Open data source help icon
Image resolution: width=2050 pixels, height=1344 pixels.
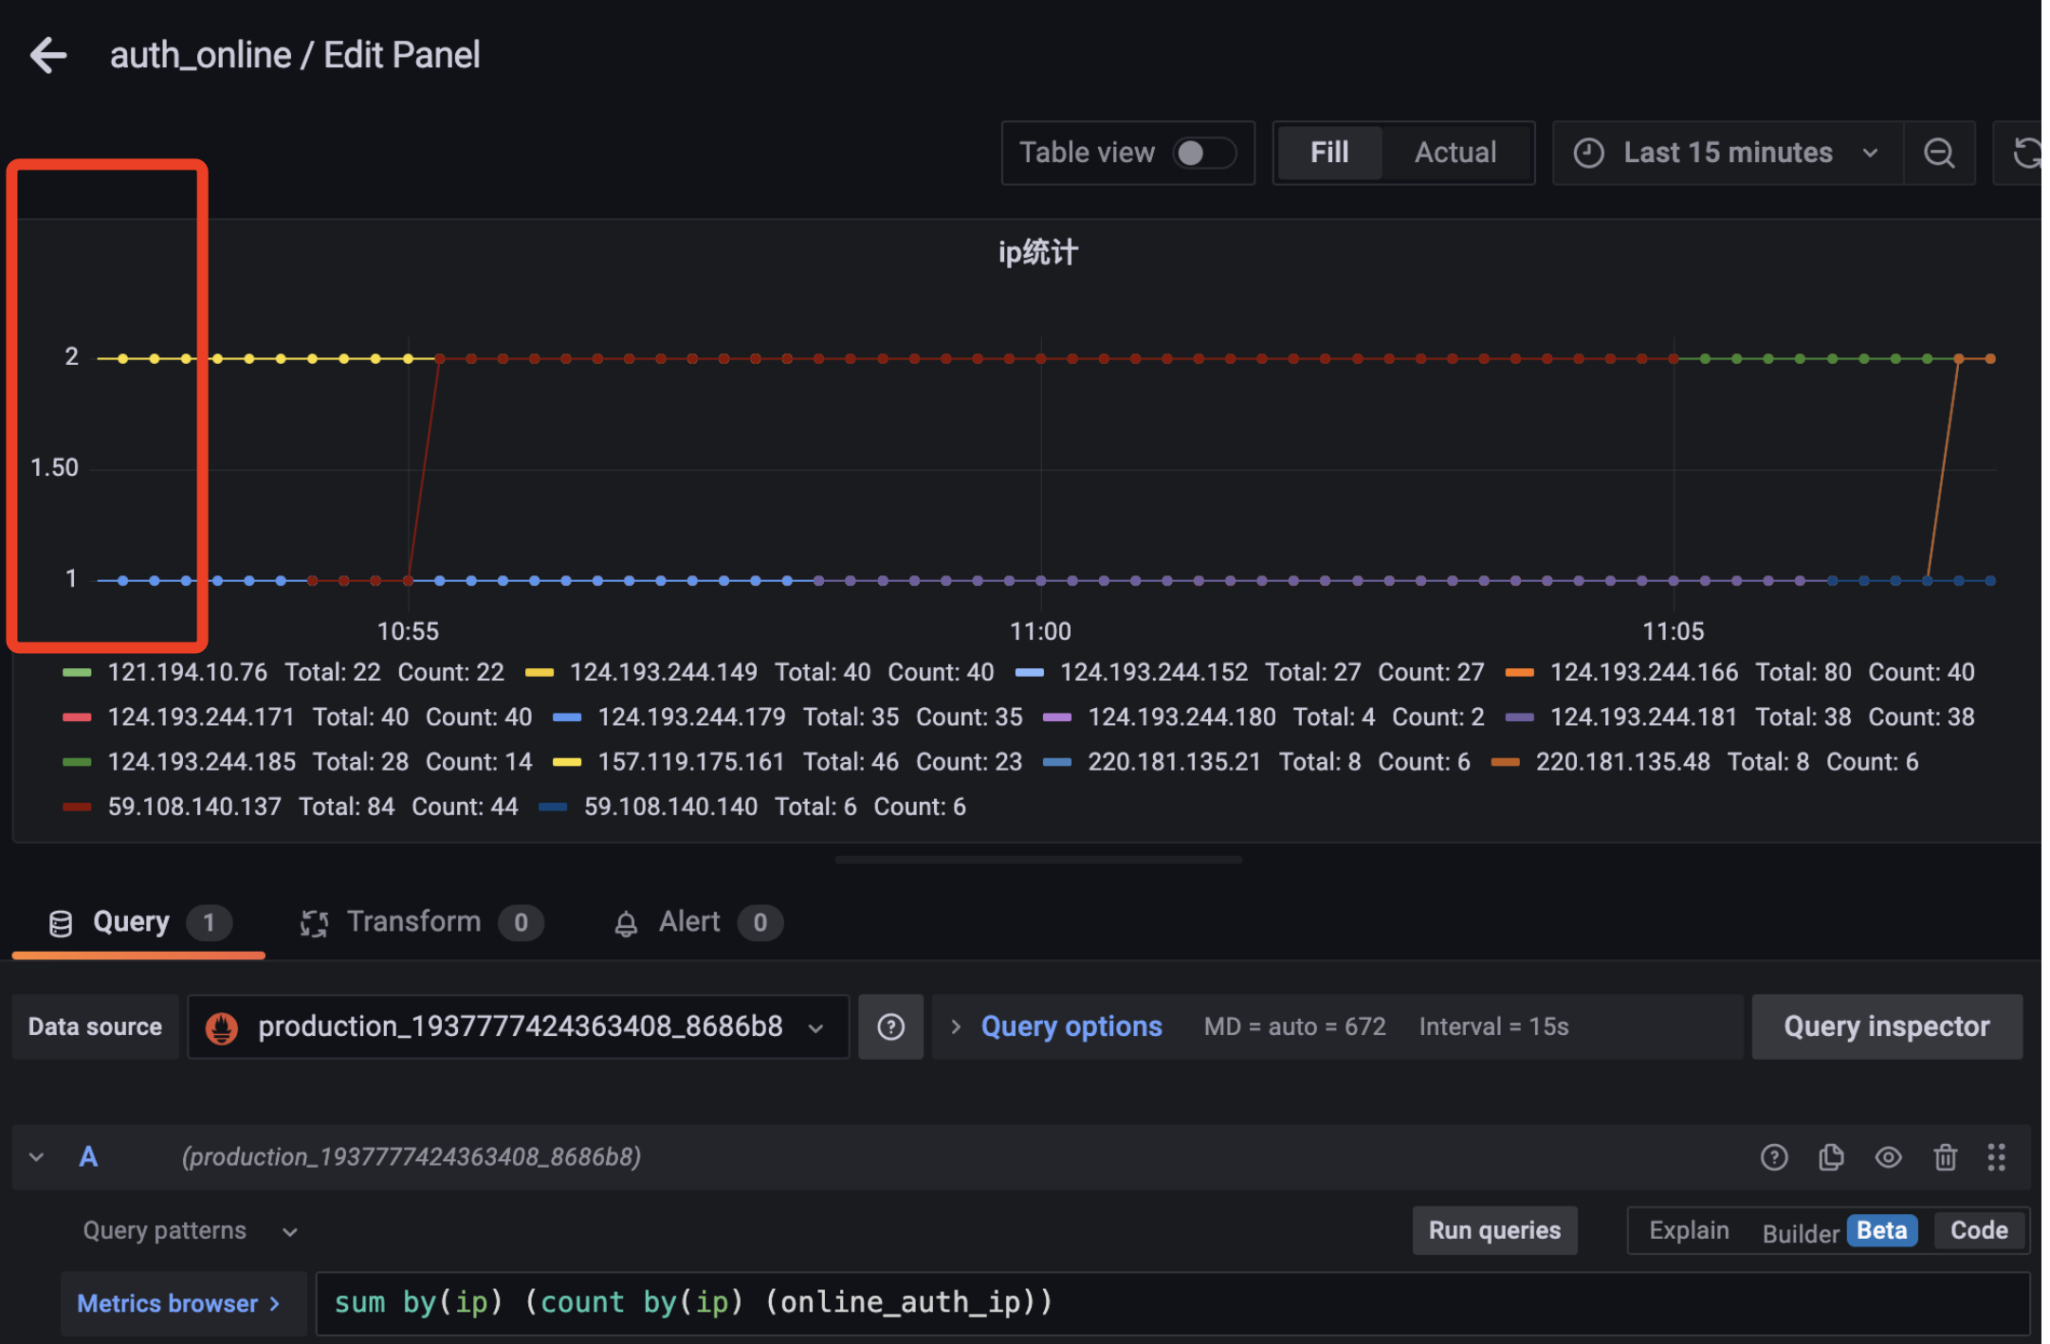(x=890, y=1026)
